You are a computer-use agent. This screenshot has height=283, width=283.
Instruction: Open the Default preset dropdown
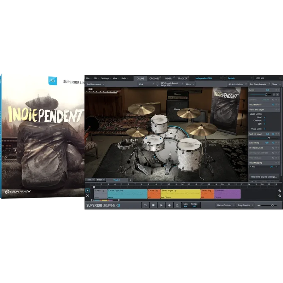pos(240,78)
